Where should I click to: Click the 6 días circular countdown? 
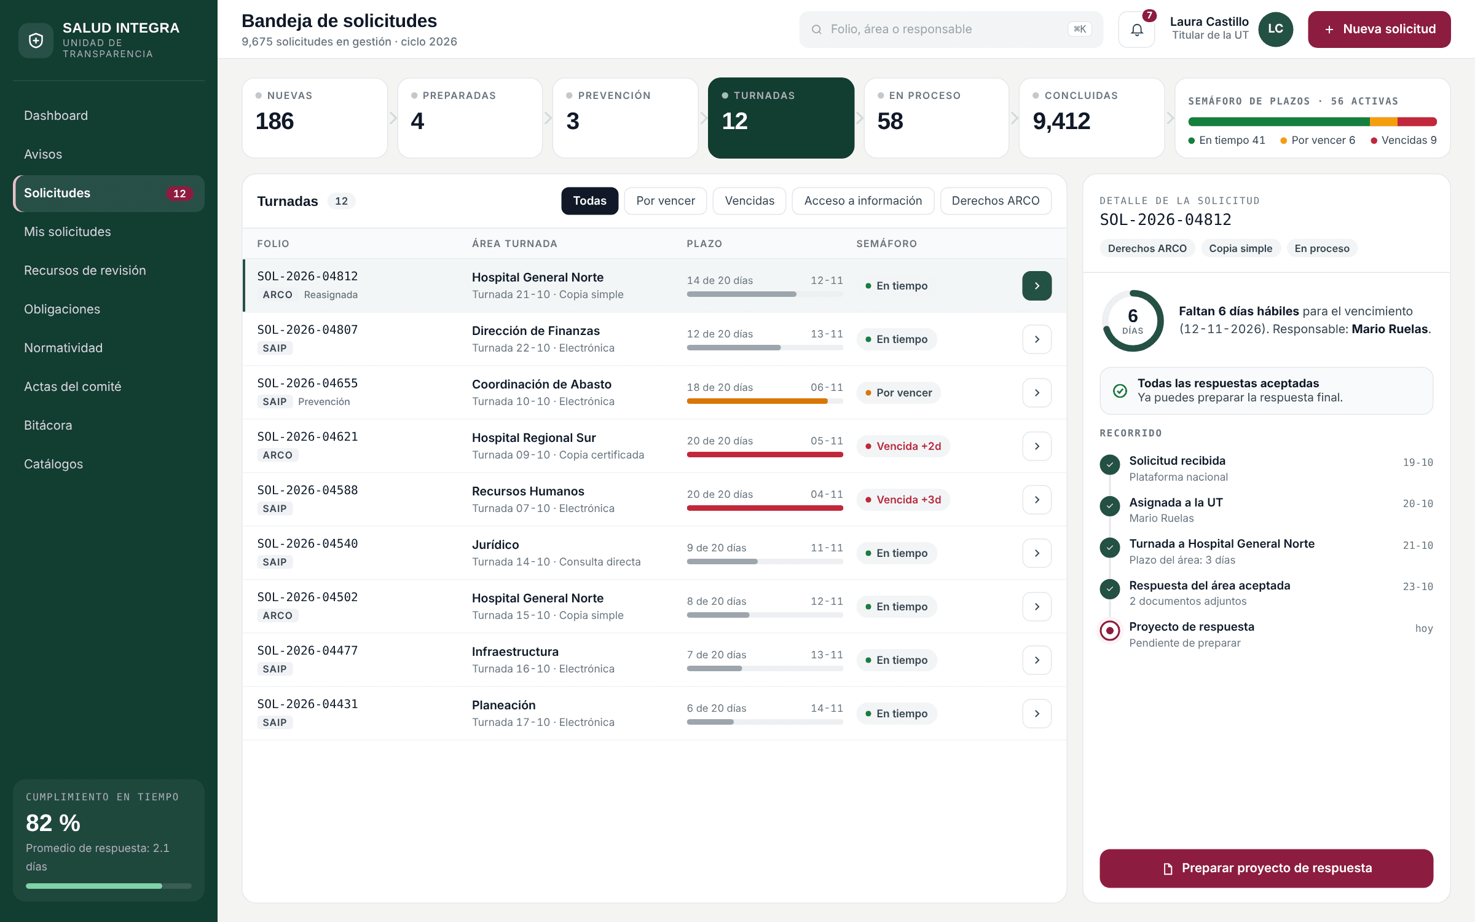1132,321
